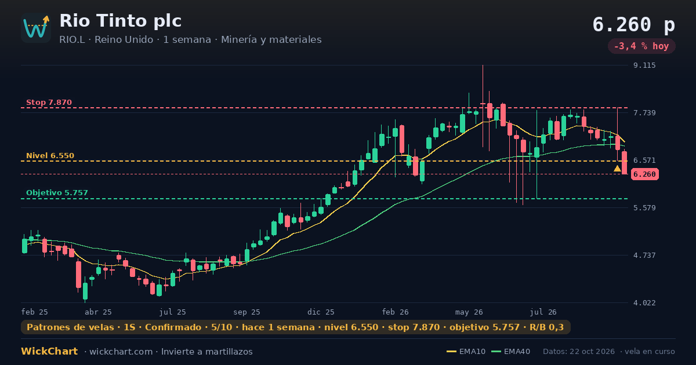
Task: Click the feb 26 date label
Action: (x=395, y=312)
